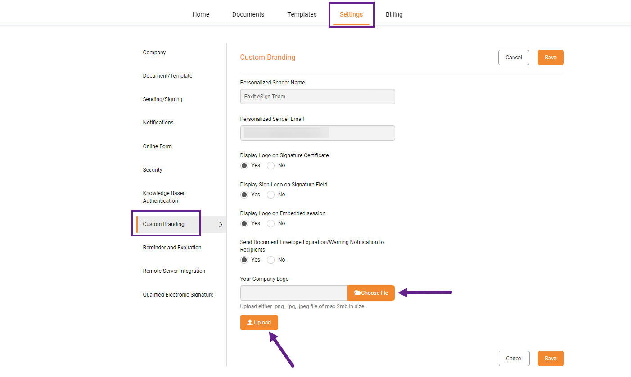This screenshot has height=377, width=631.
Task: Go to Notifications settings
Action: point(158,123)
